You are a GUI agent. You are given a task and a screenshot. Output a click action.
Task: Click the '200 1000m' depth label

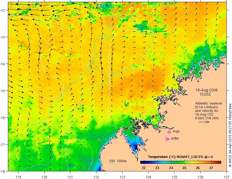(x=118, y=161)
